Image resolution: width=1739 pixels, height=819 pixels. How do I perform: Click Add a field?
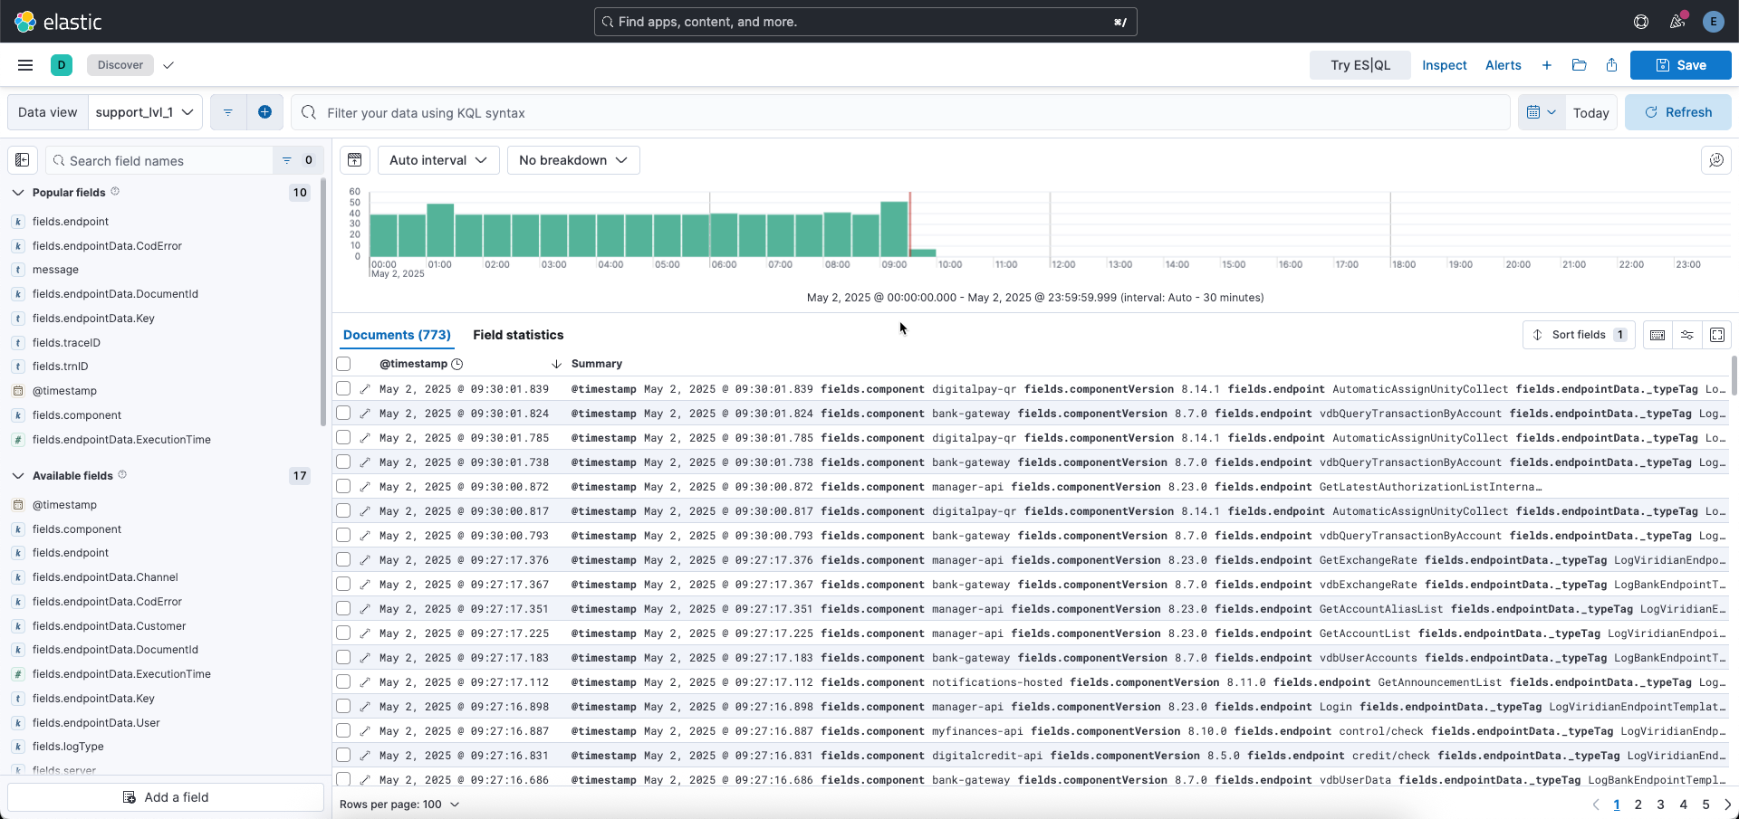click(x=167, y=796)
